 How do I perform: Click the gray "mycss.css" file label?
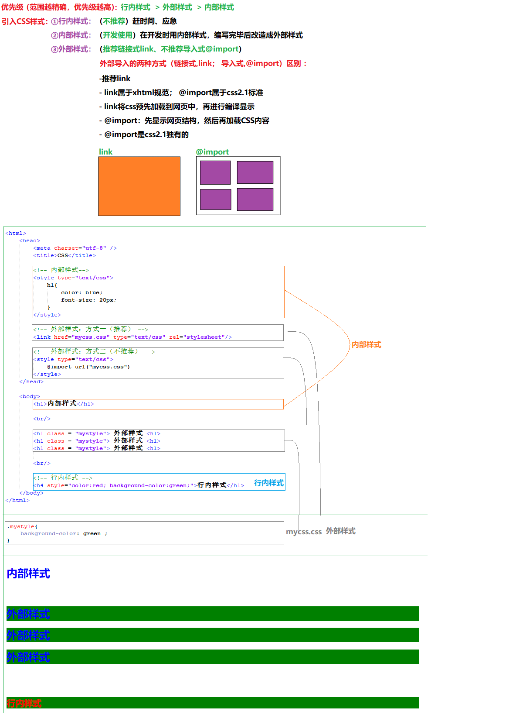[303, 532]
